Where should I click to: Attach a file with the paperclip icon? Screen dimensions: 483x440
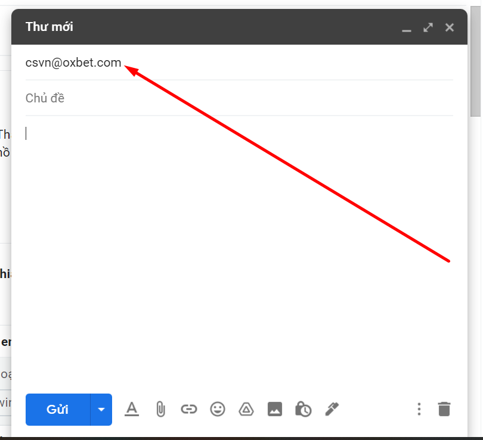160,409
